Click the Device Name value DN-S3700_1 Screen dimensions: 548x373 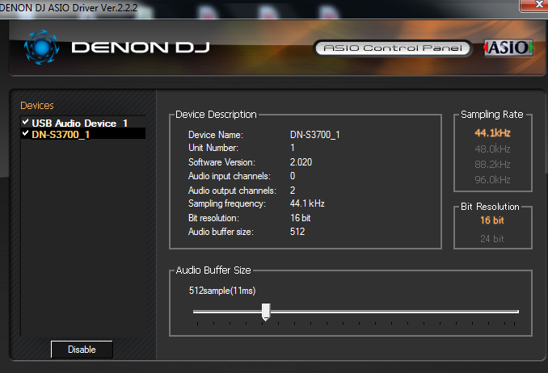pos(315,135)
